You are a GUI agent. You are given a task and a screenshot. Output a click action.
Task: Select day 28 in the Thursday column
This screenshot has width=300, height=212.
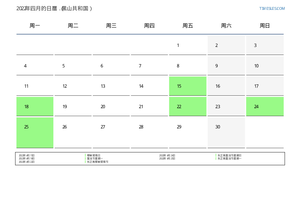[149, 133]
